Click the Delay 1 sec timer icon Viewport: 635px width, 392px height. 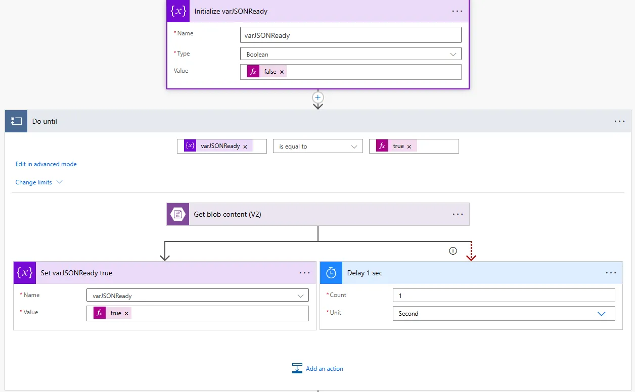[331, 273]
